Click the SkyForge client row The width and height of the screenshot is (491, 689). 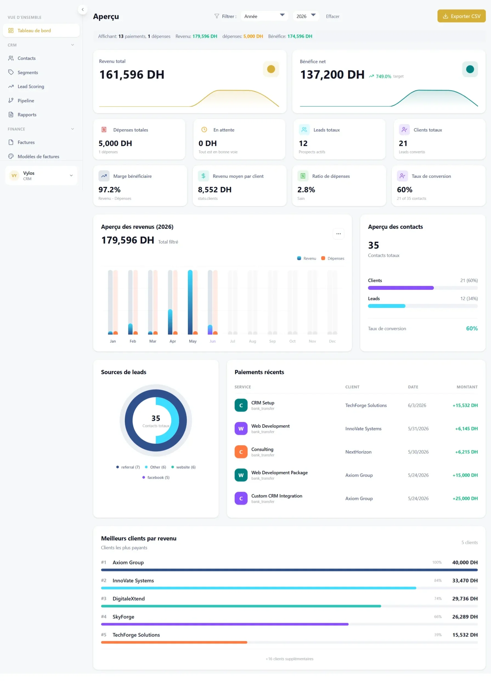click(x=289, y=620)
